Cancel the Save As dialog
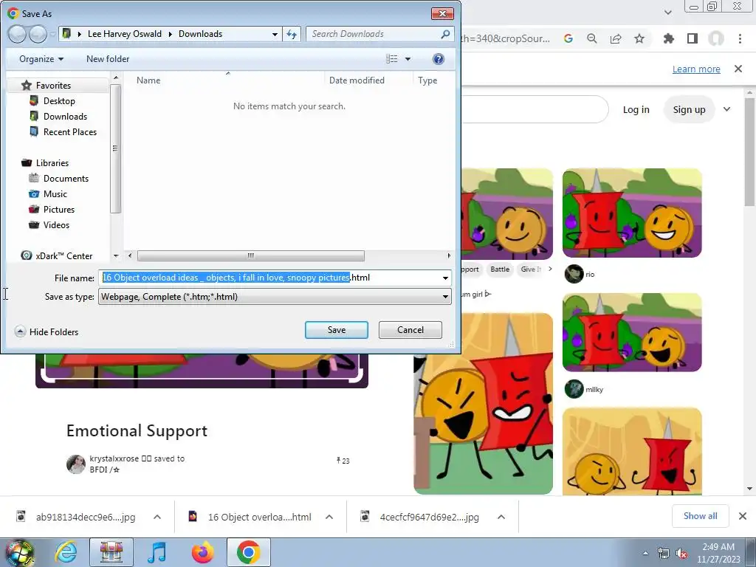This screenshot has width=756, height=567. pyautogui.click(x=410, y=330)
